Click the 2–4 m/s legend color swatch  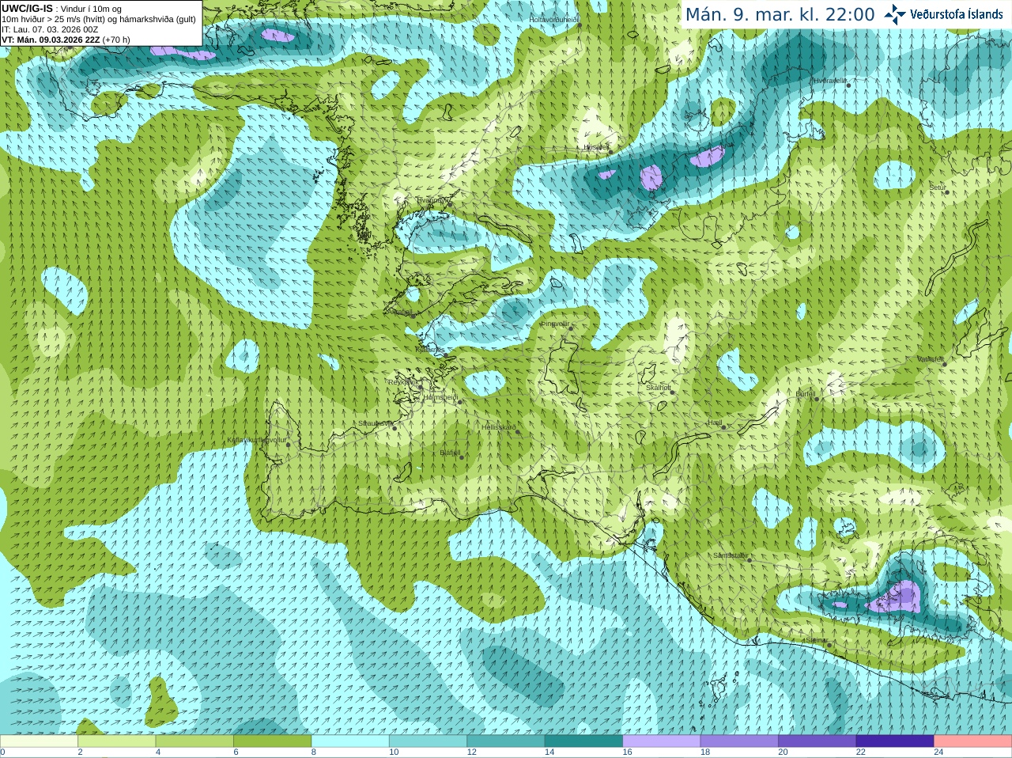pyautogui.click(x=117, y=741)
